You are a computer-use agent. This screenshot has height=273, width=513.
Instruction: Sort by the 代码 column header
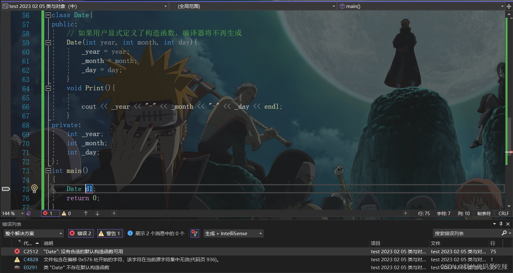point(31,243)
